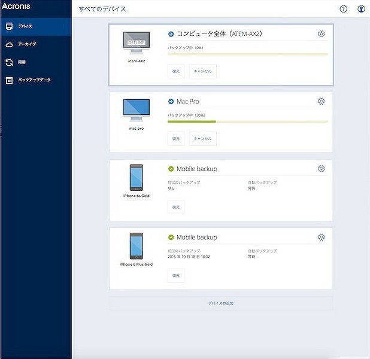The height and width of the screenshot is (359, 370).
Task: Click 復元 button for Mac Pro backup
Action: 176,139
